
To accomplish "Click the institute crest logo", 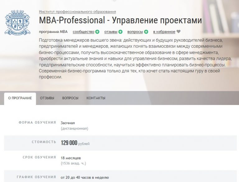I will coord(17,23).
